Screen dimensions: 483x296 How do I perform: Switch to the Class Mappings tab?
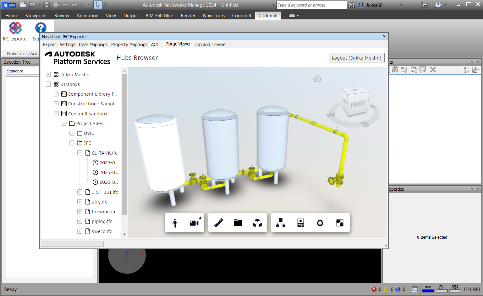point(93,45)
